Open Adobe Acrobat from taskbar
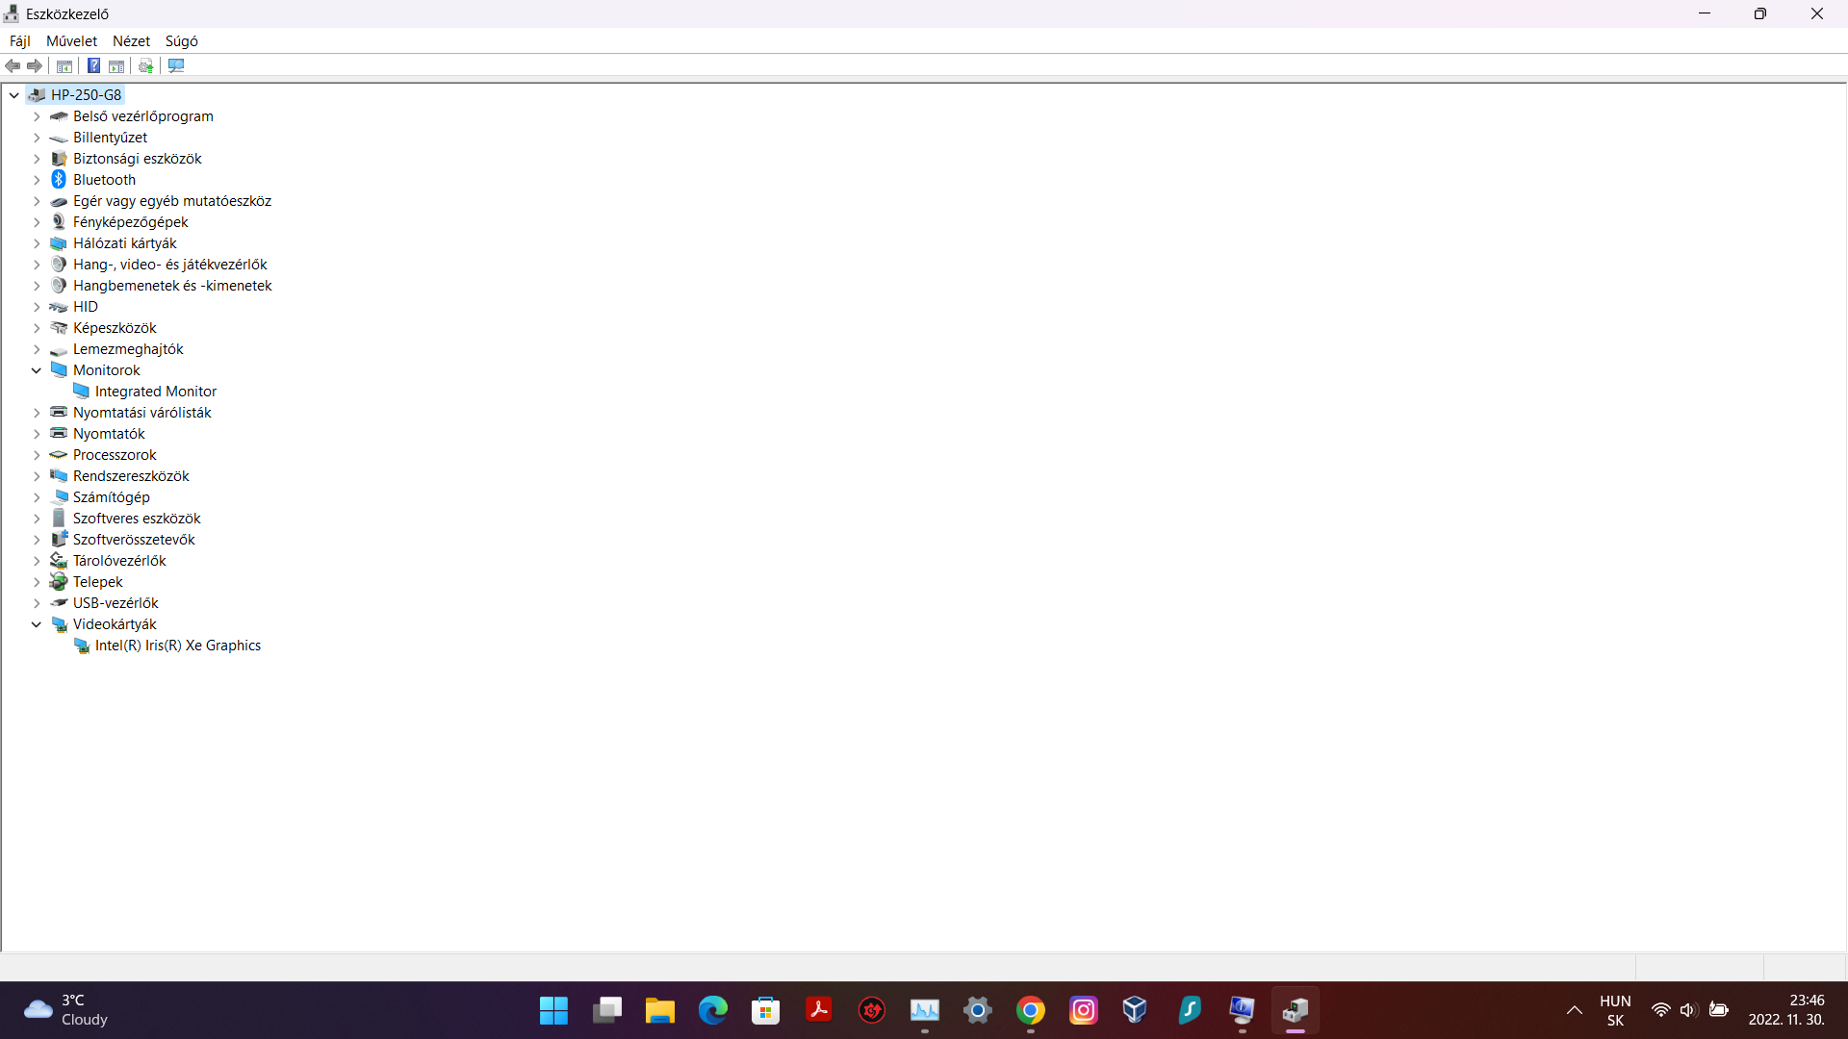Viewport: 1848px width, 1039px height. [x=818, y=1010]
